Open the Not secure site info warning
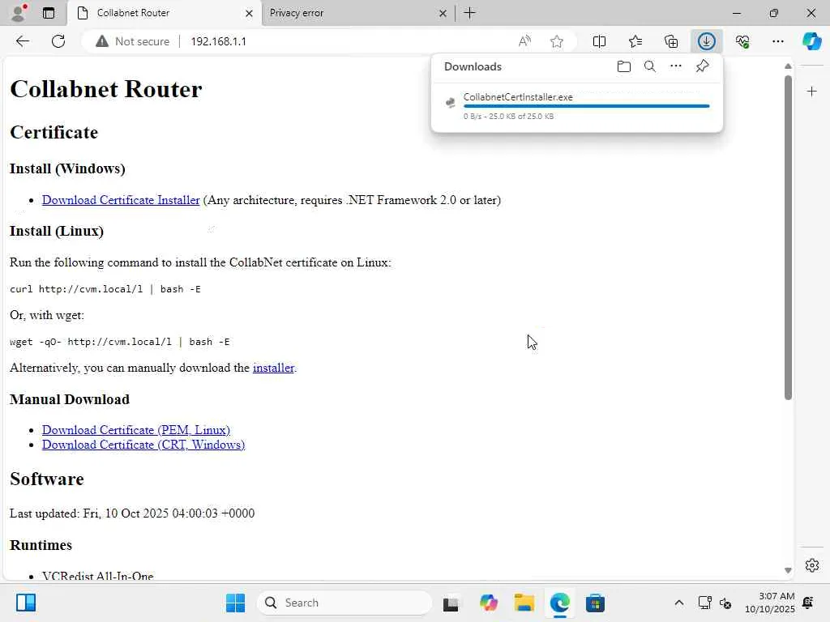 click(133, 41)
